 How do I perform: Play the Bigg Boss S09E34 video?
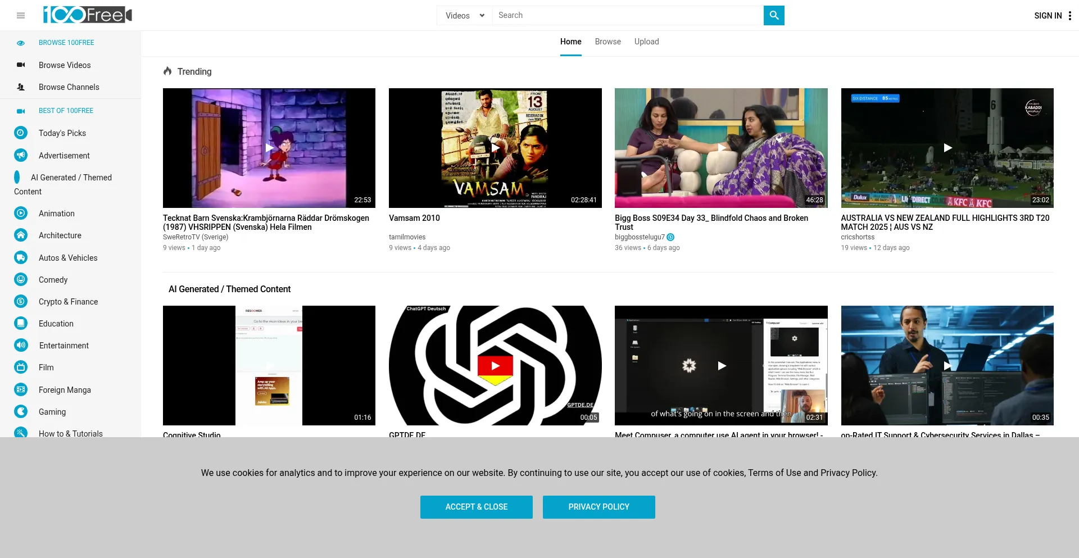[x=721, y=148]
